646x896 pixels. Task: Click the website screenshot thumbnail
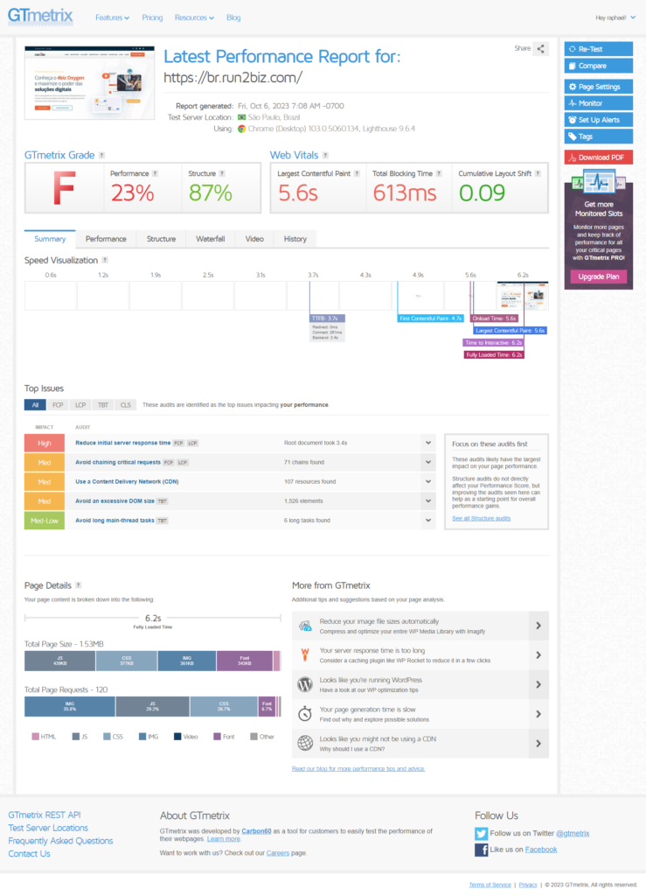[89, 82]
